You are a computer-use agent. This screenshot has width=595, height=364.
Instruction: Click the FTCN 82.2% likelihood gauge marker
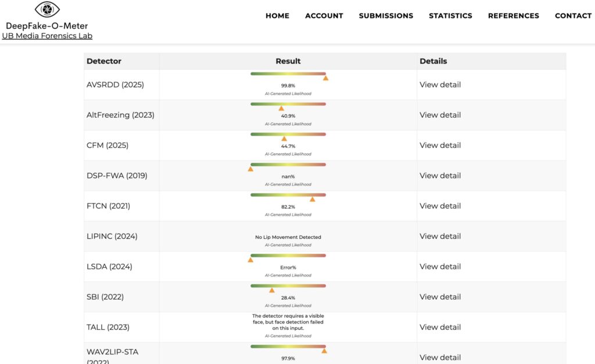click(312, 199)
